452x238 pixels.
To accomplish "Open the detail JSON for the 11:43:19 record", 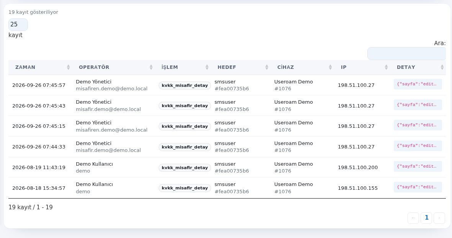I will [418, 166].
